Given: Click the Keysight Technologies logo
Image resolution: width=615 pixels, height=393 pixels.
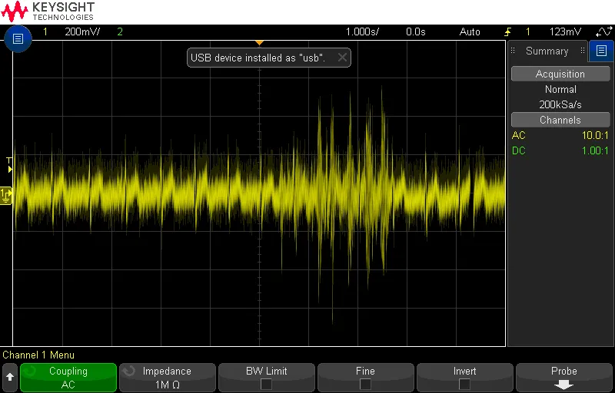Looking at the screenshot, I should (48, 12).
